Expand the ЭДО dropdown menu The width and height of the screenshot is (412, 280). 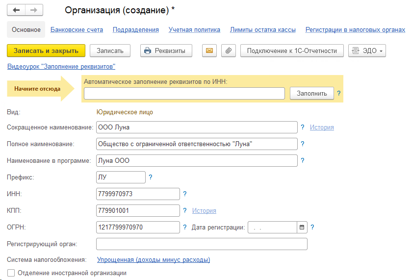(367, 51)
